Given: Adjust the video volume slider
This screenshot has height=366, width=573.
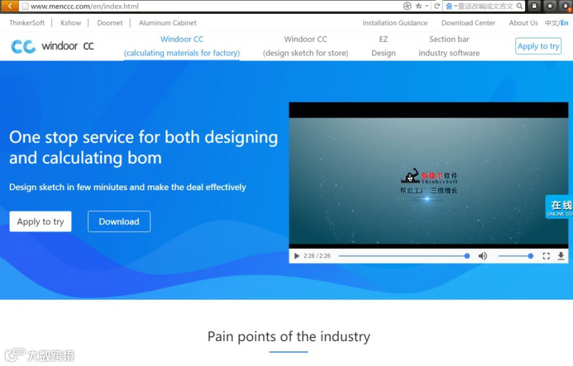Looking at the screenshot, I should coord(516,256).
